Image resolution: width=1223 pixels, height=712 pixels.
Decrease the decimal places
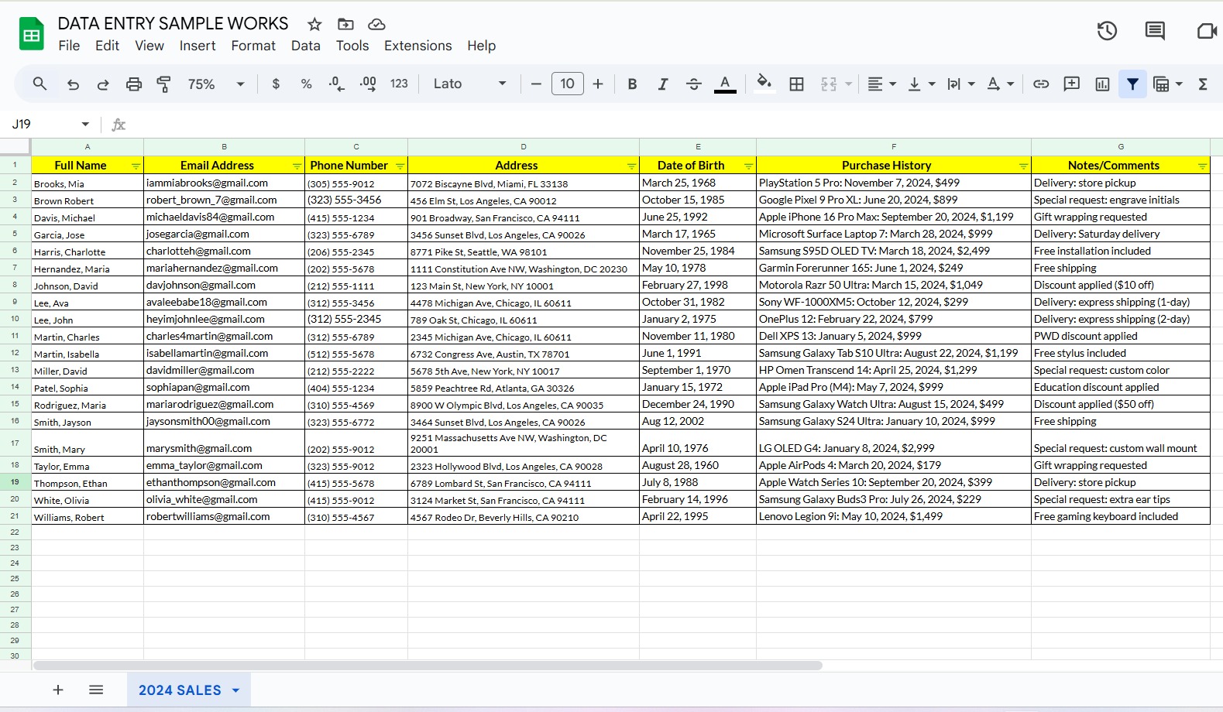point(337,84)
